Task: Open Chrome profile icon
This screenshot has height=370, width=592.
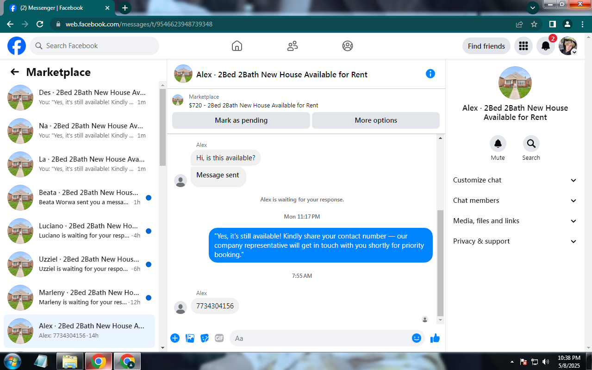Action: (567, 24)
